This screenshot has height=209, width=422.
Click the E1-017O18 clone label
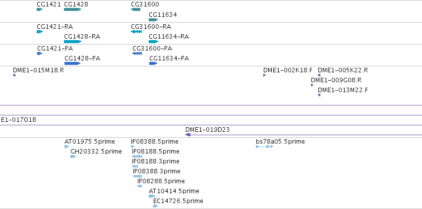(x=18, y=120)
